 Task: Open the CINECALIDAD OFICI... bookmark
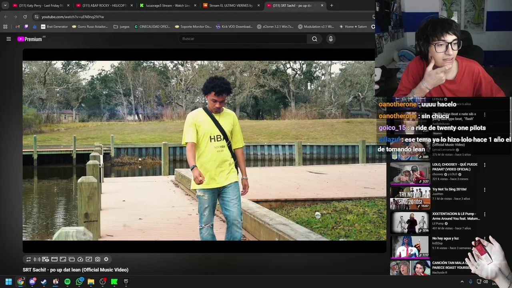coord(152,27)
